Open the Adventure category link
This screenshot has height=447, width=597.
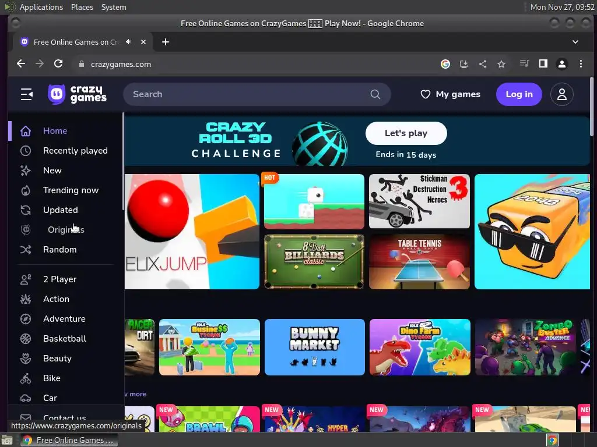click(x=64, y=319)
